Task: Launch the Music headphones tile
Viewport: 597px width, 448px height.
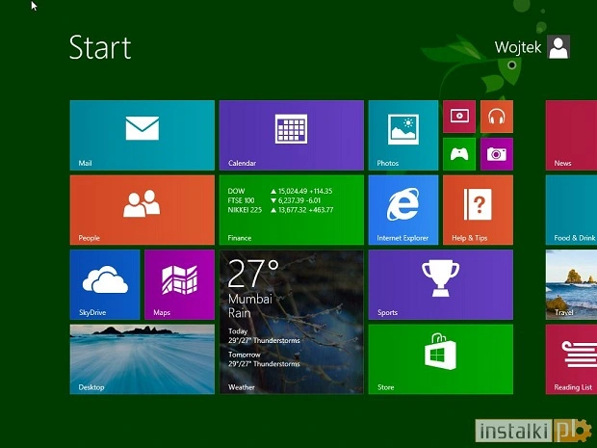Action: pos(497,117)
